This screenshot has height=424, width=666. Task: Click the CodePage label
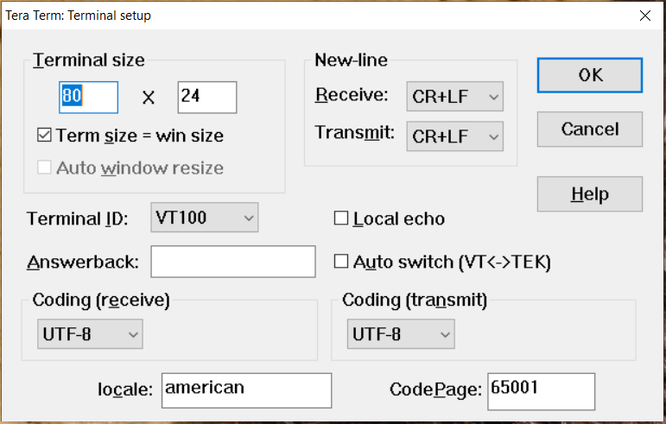(x=435, y=389)
